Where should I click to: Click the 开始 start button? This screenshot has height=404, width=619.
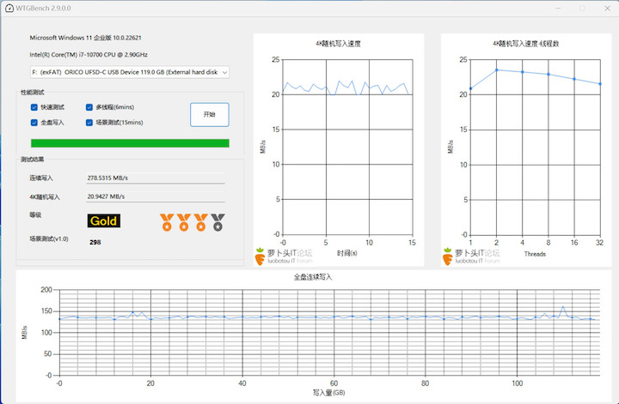pyautogui.click(x=209, y=114)
